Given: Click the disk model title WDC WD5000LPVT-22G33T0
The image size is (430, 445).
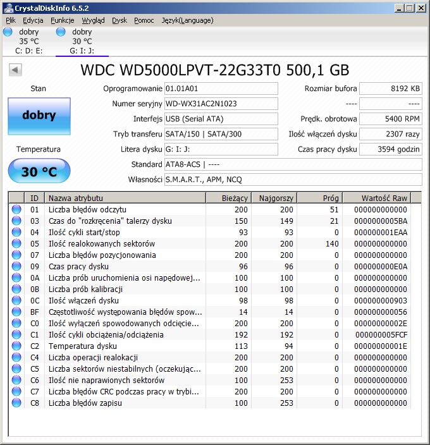Looking at the screenshot, I should pos(214,70).
